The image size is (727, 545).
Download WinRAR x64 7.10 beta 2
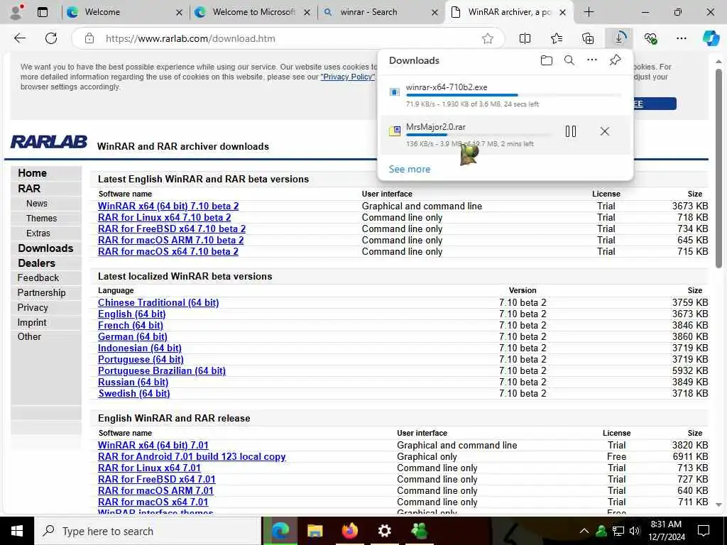click(x=168, y=207)
